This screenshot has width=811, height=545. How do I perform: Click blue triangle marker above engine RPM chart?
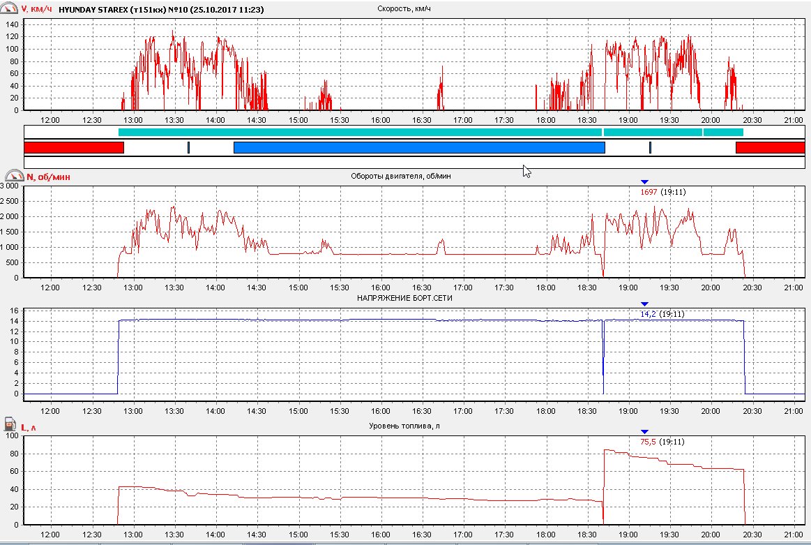(x=644, y=182)
